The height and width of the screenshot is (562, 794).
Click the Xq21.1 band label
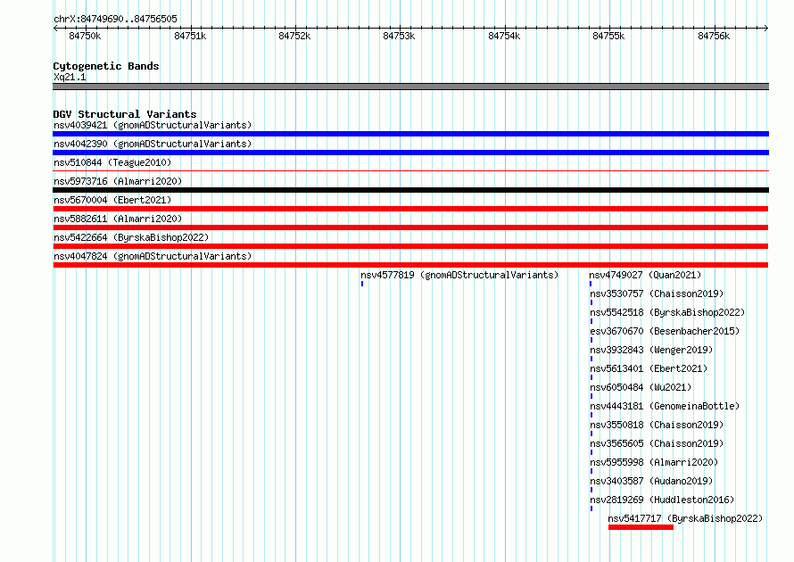click(70, 77)
